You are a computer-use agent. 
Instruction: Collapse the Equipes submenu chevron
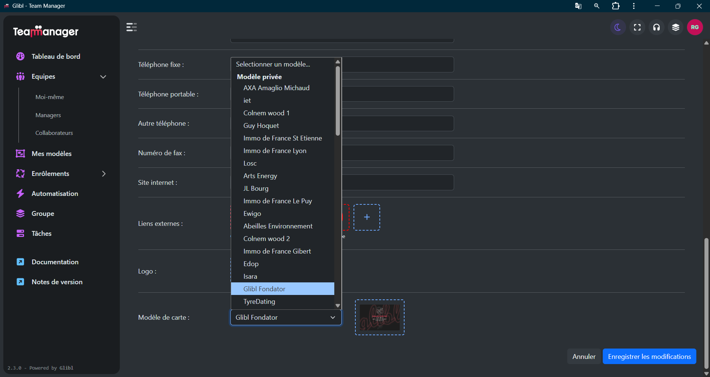click(103, 77)
